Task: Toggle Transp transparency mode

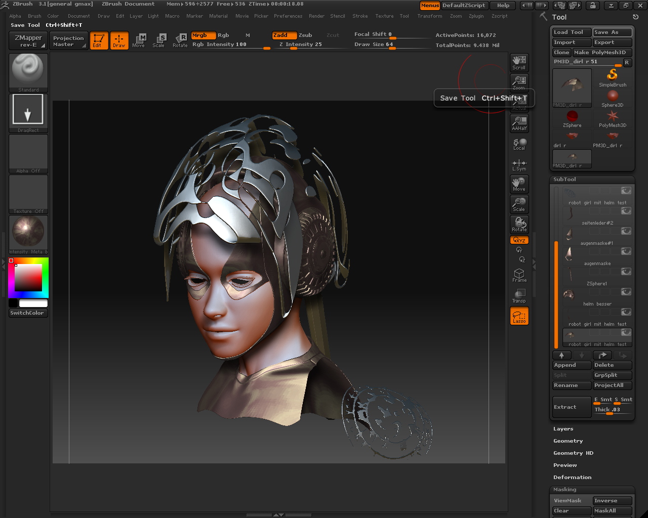Action: pos(519,295)
